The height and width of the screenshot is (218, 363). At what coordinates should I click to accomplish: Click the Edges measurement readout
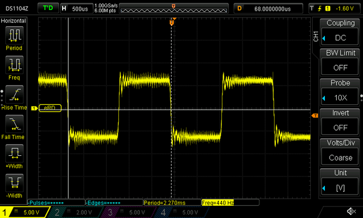(x=114, y=203)
